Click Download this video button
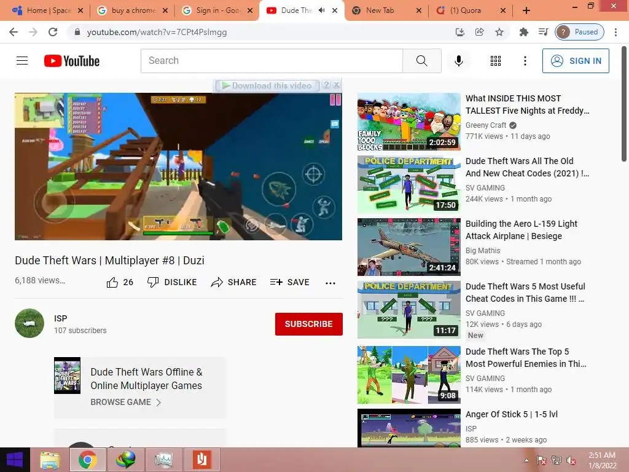This screenshot has width=629, height=472. coord(267,85)
